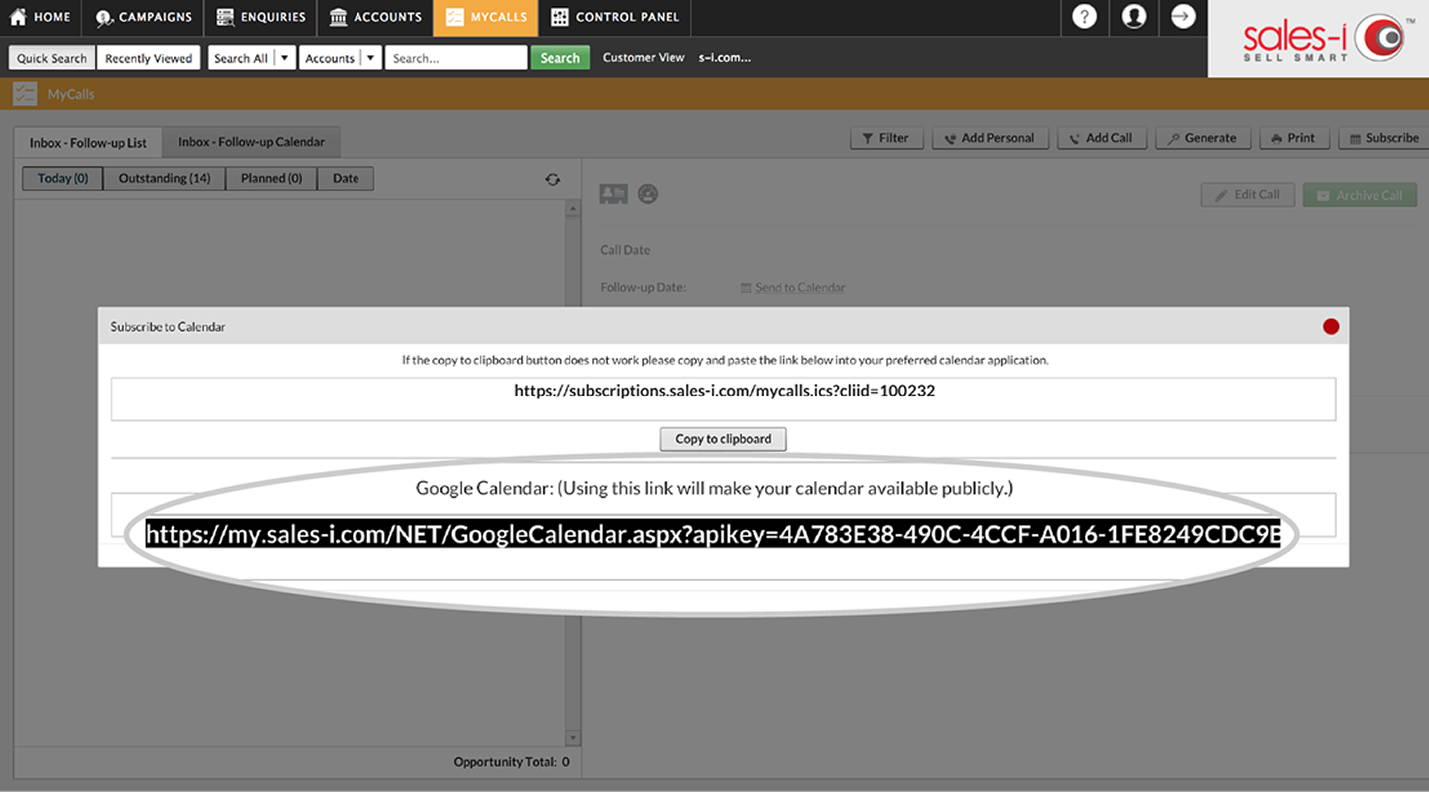Click the Generate button
Viewport: 1429px width, 792px height.
coord(1203,138)
